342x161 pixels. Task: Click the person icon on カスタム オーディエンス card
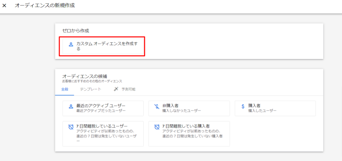[x=71, y=44]
